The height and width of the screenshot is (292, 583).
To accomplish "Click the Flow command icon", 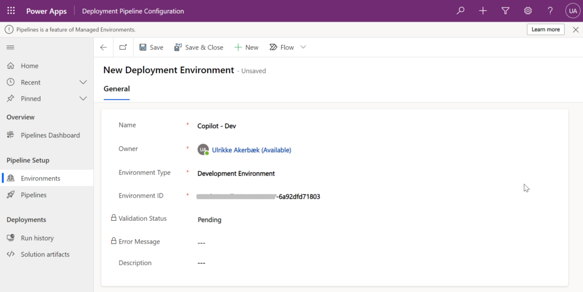I will click(273, 47).
